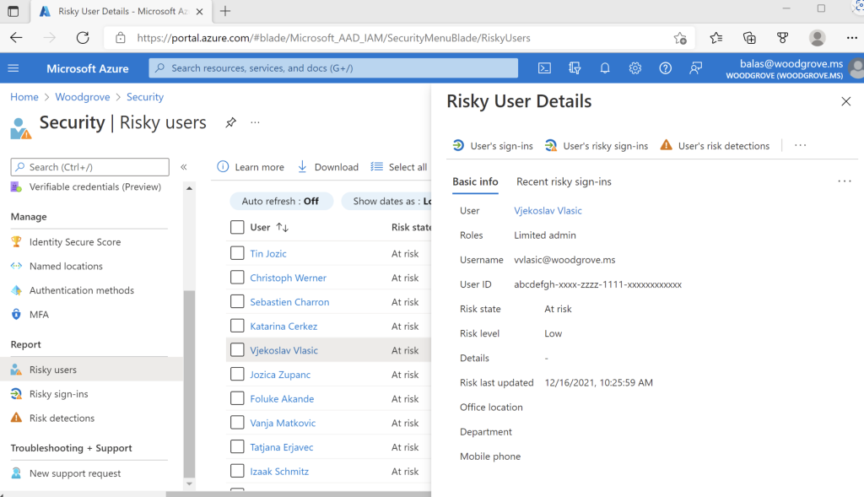
Task: Open Risky sign-ins report in sidebar
Action: pyautogui.click(x=58, y=394)
